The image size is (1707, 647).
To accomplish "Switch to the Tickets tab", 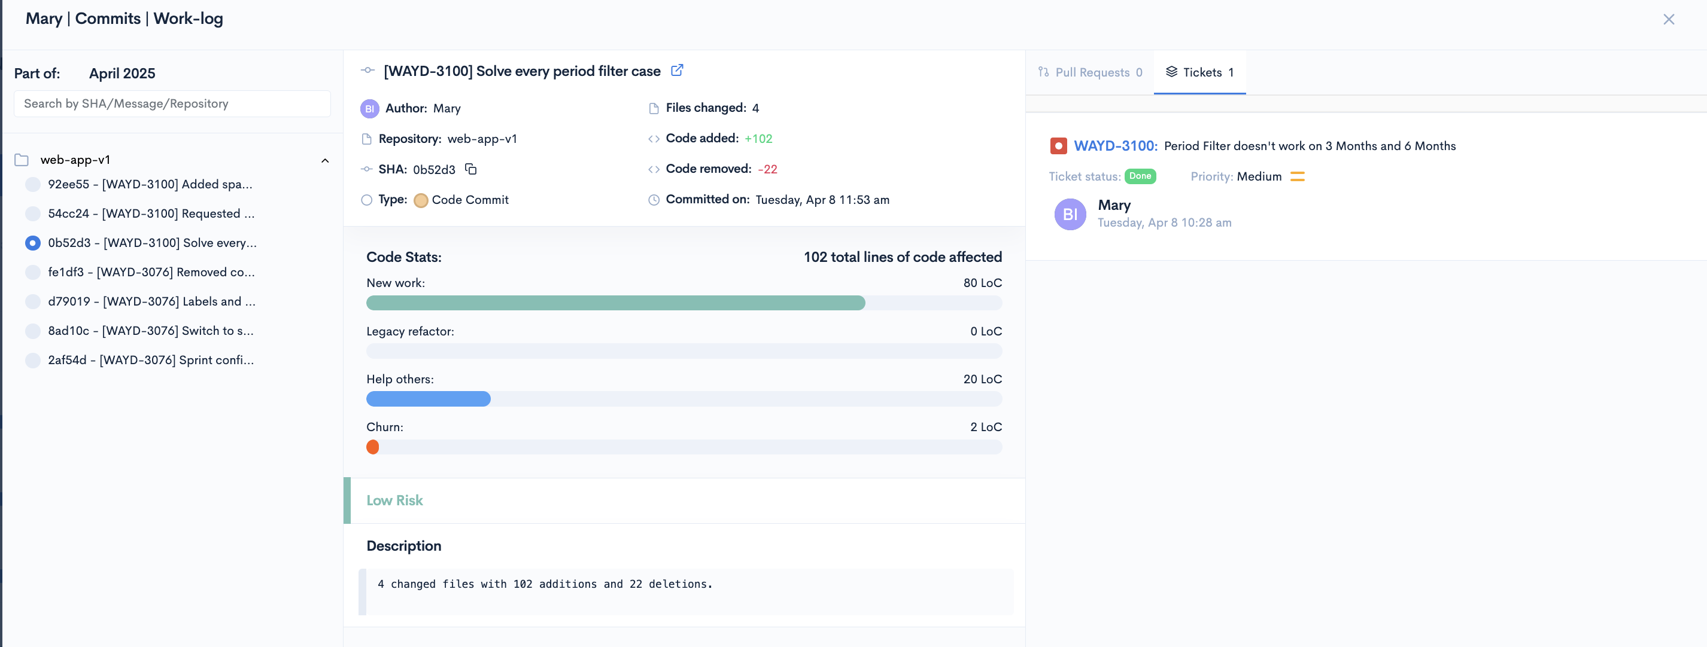I will pos(1199,72).
